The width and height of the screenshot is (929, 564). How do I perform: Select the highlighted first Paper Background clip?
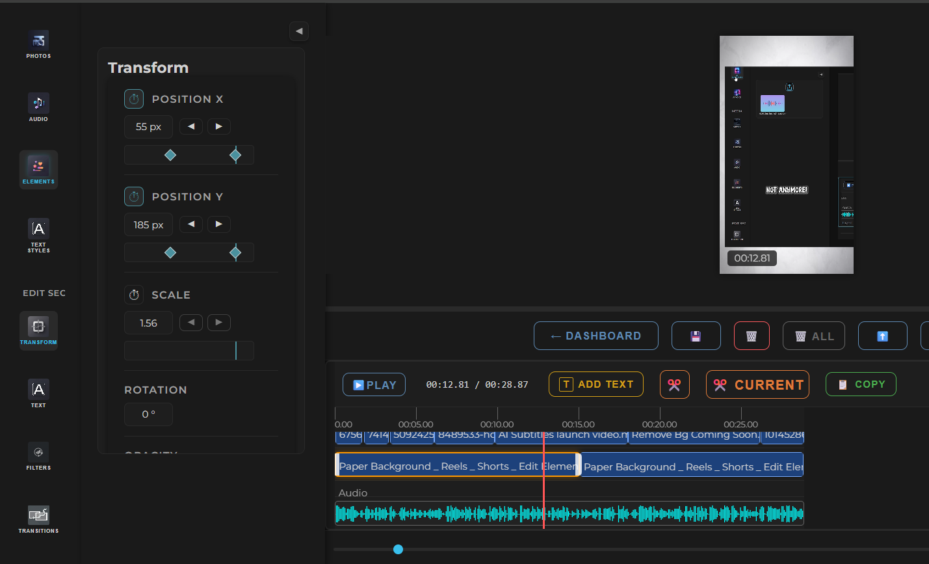pyautogui.click(x=458, y=465)
